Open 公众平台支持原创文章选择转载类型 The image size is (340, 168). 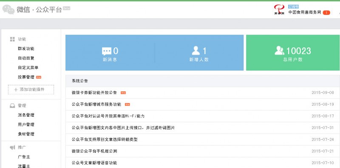pyautogui.click(x=105, y=140)
